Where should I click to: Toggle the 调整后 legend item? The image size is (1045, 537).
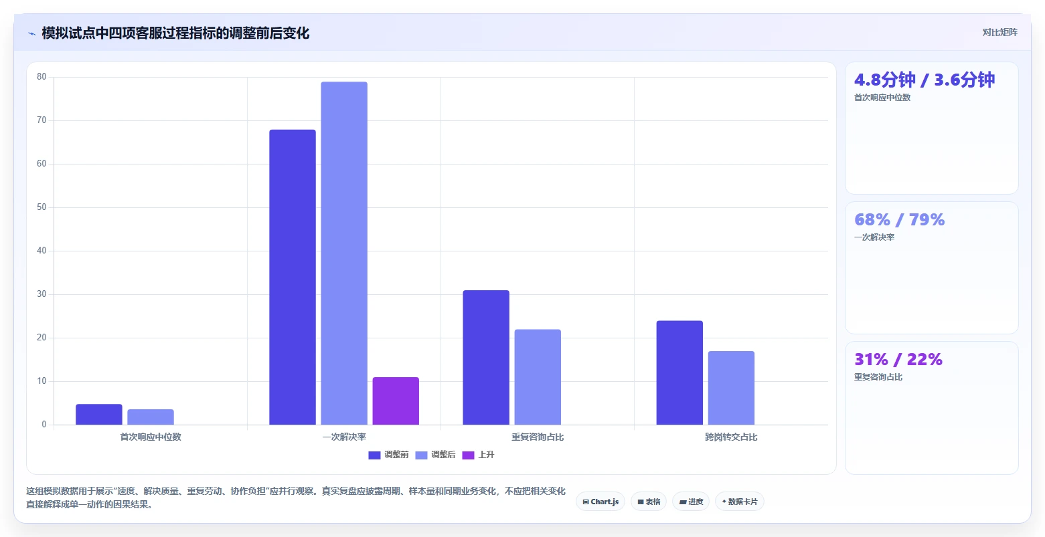[435, 455]
